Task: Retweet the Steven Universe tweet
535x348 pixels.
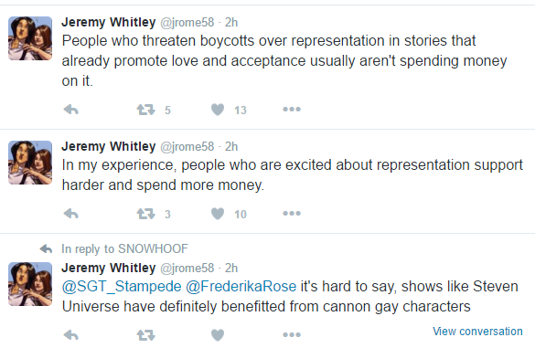Action: pyautogui.click(x=146, y=335)
